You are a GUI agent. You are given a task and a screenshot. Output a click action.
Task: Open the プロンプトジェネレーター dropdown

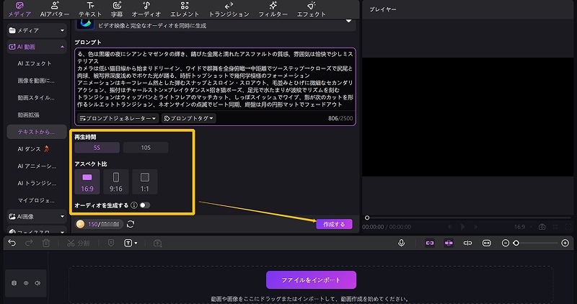[x=118, y=118]
